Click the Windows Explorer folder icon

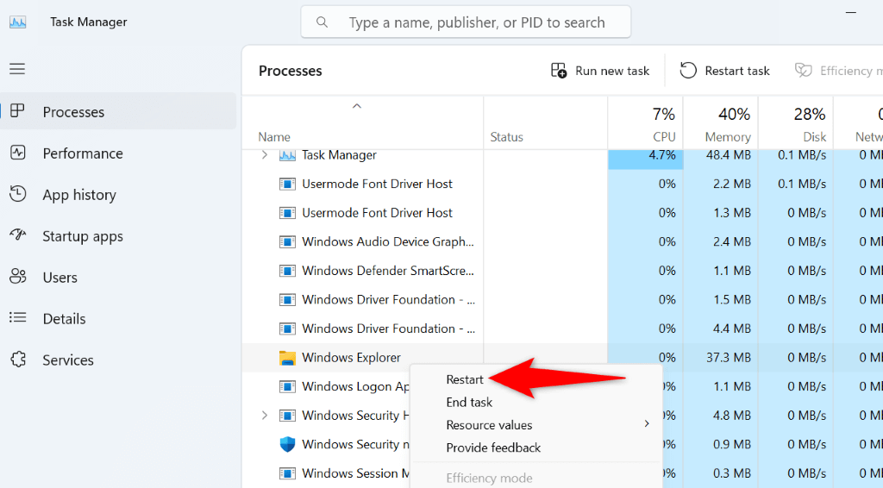(x=287, y=358)
